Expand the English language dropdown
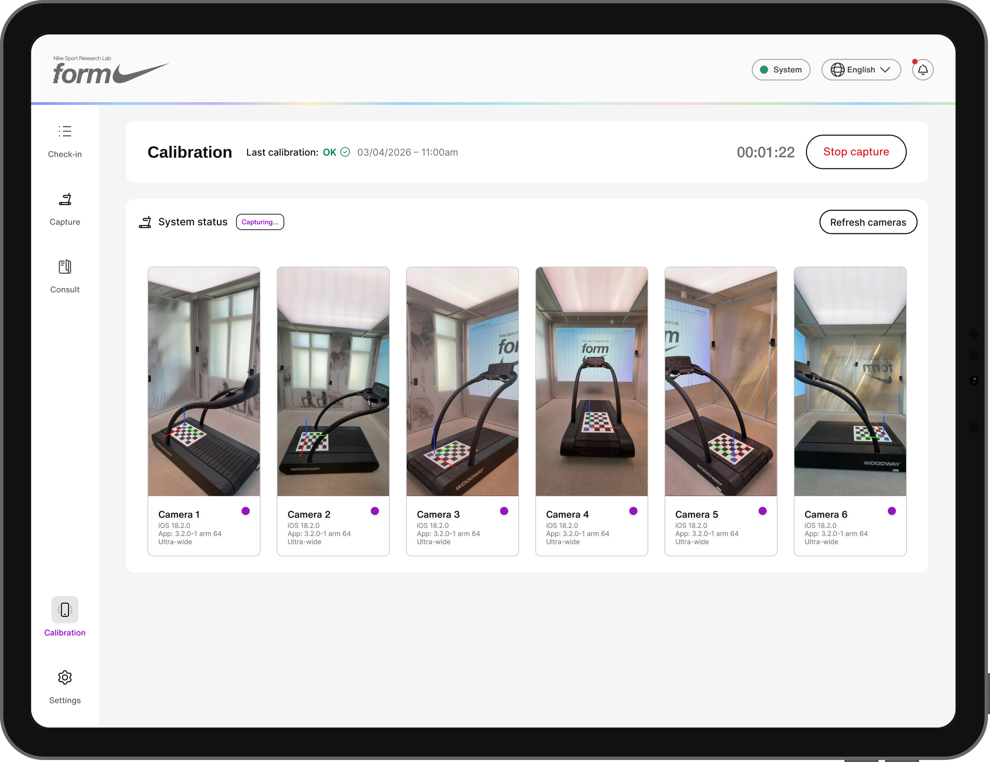 [x=861, y=70]
